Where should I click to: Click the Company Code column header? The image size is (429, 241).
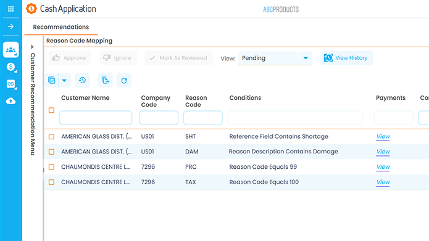156,101
